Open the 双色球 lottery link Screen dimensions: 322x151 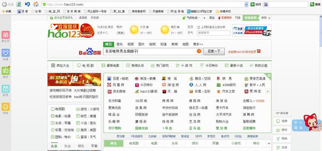(69, 130)
